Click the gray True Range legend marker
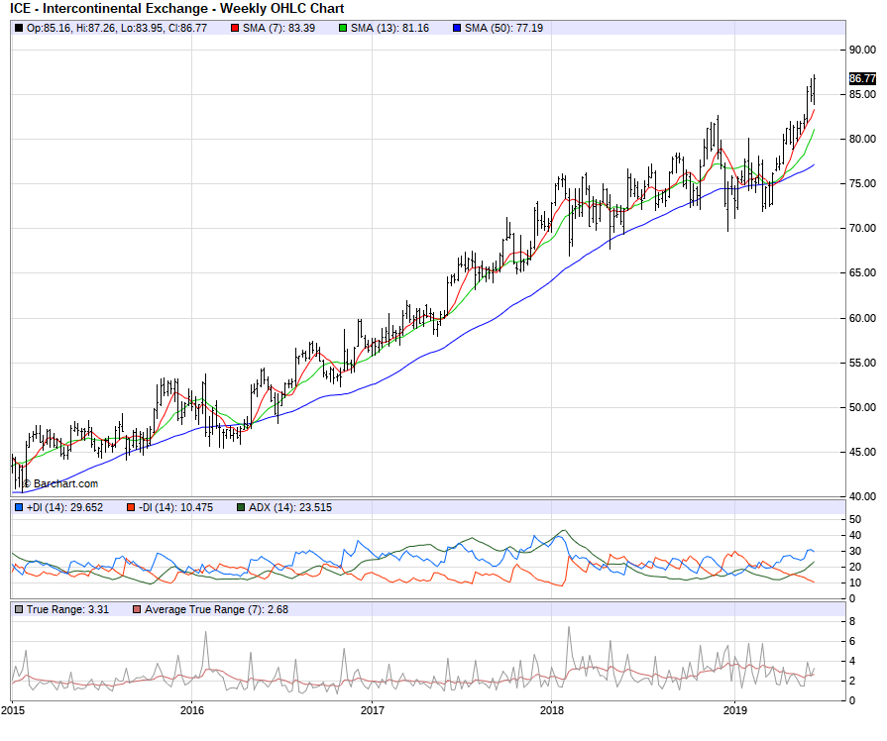 pyautogui.click(x=19, y=608)
